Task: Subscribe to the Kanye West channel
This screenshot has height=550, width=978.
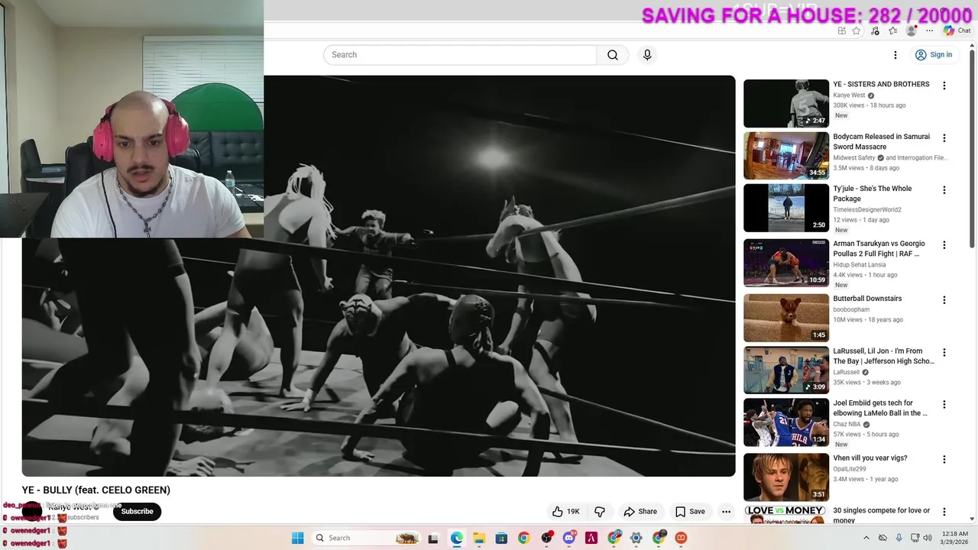Action: (x=138, y=512)
